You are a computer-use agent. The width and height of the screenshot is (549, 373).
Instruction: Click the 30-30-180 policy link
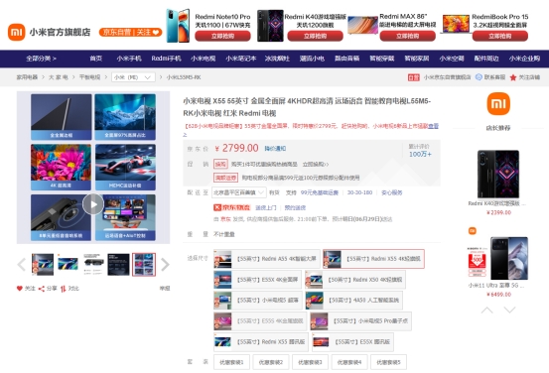tap(359, 192)
